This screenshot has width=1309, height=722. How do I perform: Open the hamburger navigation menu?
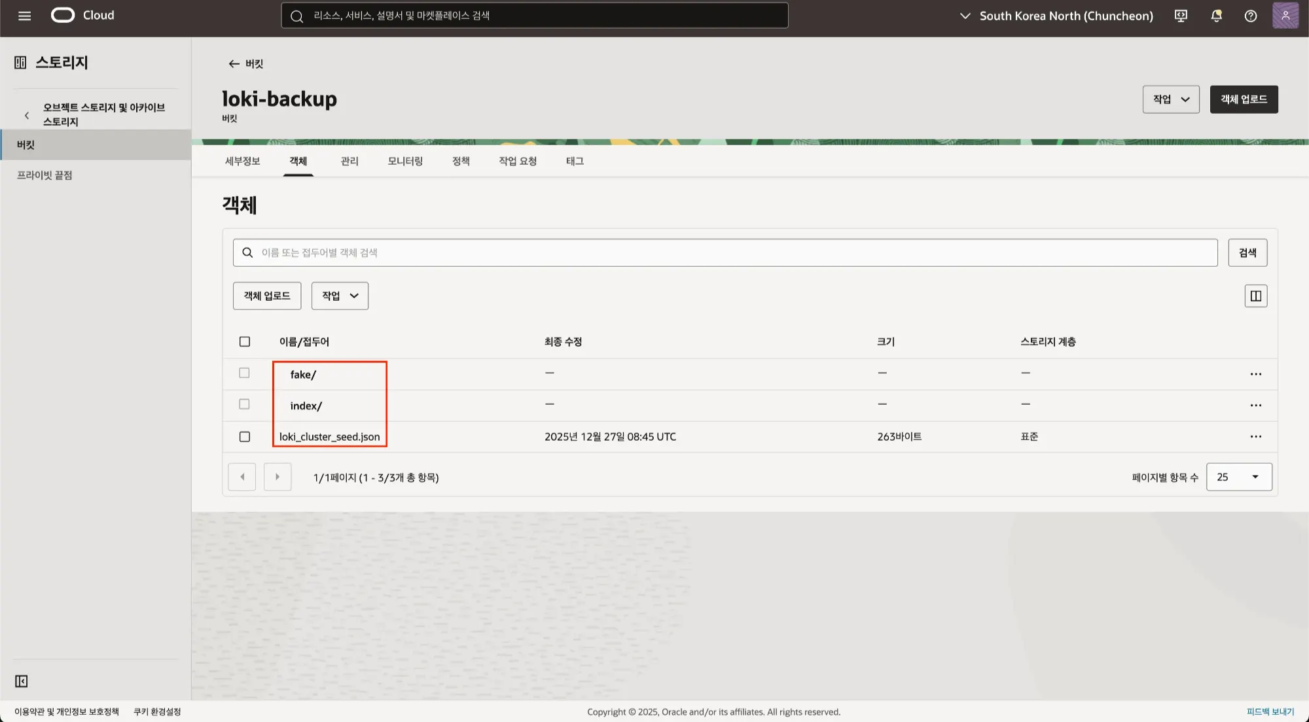[x=24, y=16]
